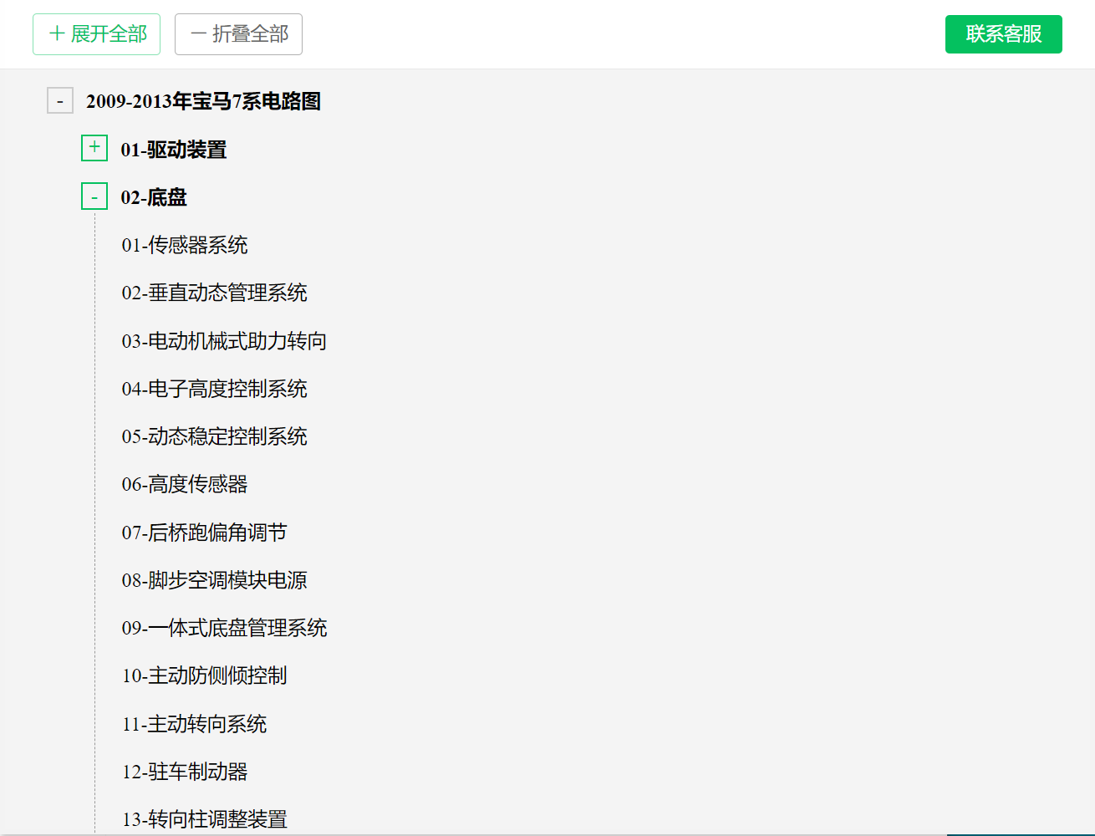Open 01-传感器系统 item
Image resolution: width=1095 pixels, height=836 pixels.
point(185,245)
